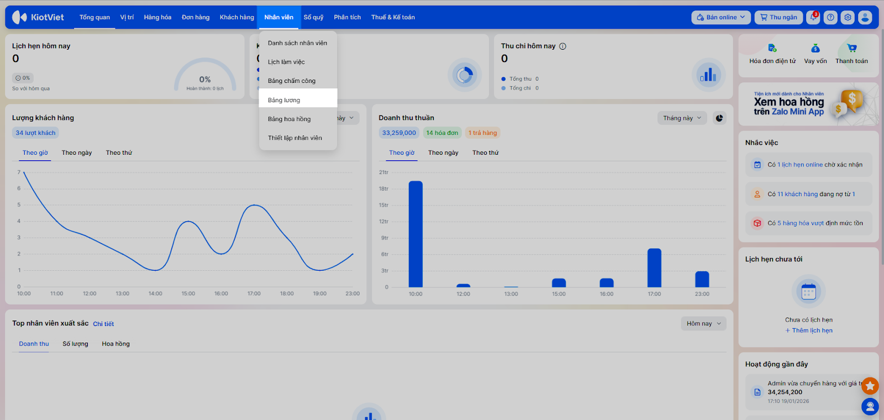Image resolution: width=884 pixels, height=420 pixels.
Task: Open the notification bell icon
Action: 813,17
